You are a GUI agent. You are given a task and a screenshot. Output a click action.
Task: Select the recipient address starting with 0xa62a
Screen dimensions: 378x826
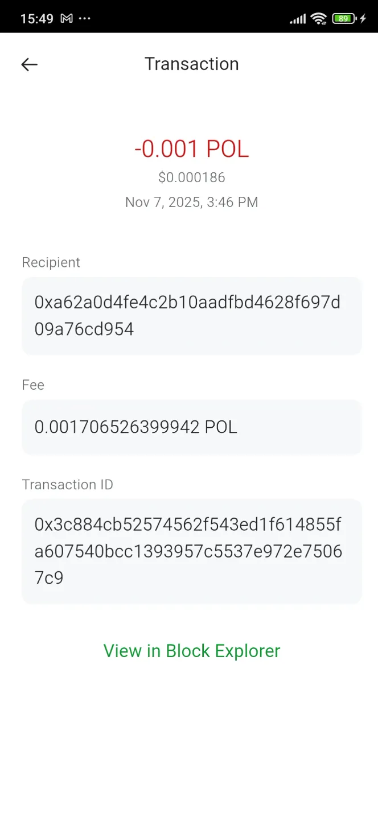click(192, 315)
